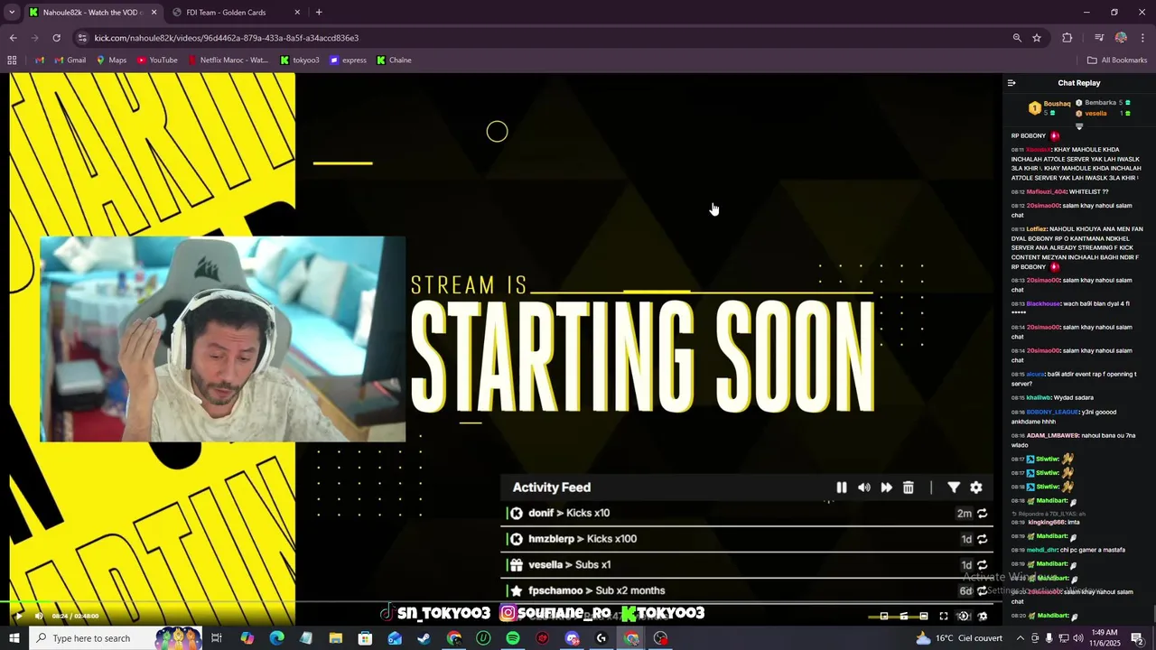
Task: Replay the donif Kicks x10 alert
Action: point(982,514)
